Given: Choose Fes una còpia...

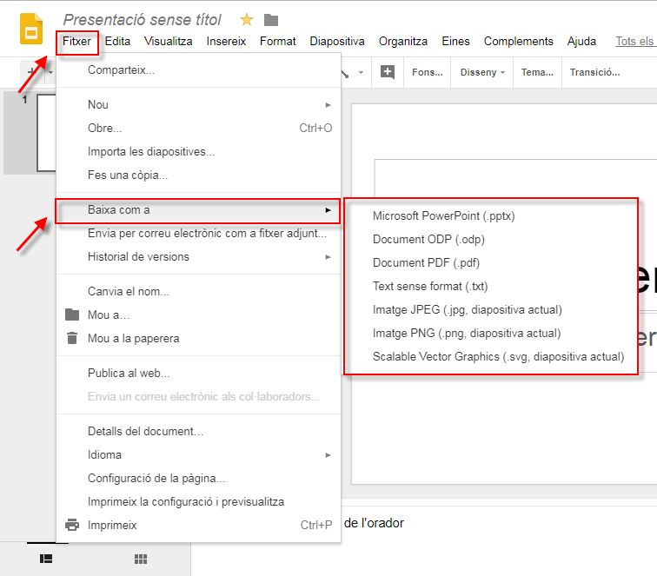Looking at the screenshot, I should pos(198,175).
